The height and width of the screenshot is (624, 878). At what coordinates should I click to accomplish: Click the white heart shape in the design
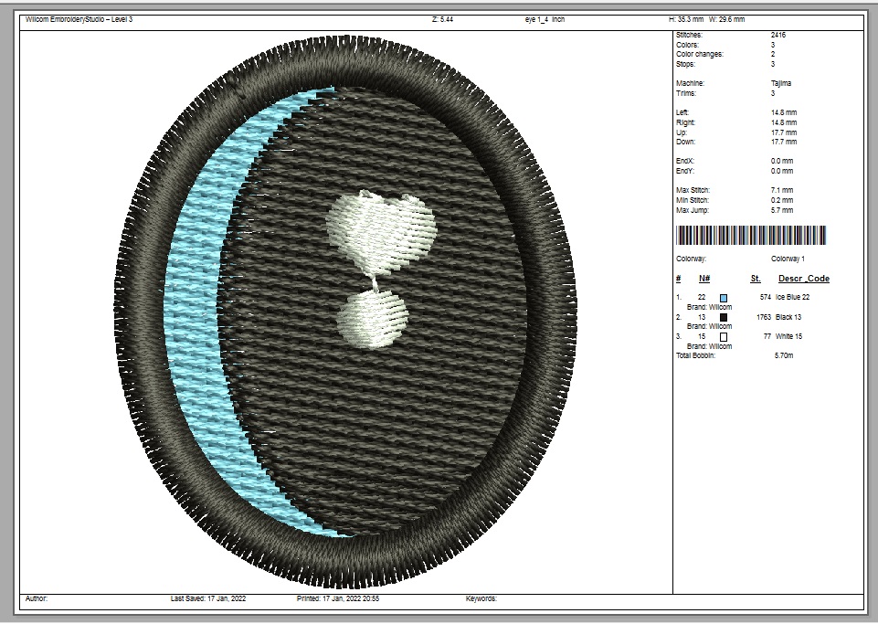[381, 227]
